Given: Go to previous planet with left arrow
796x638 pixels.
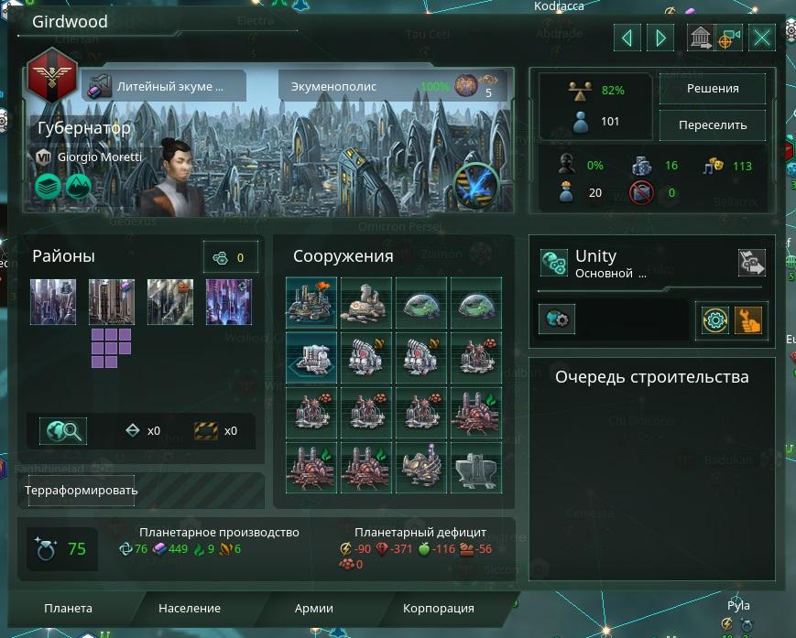Looking at the screenshot, I should click(627, 38).
